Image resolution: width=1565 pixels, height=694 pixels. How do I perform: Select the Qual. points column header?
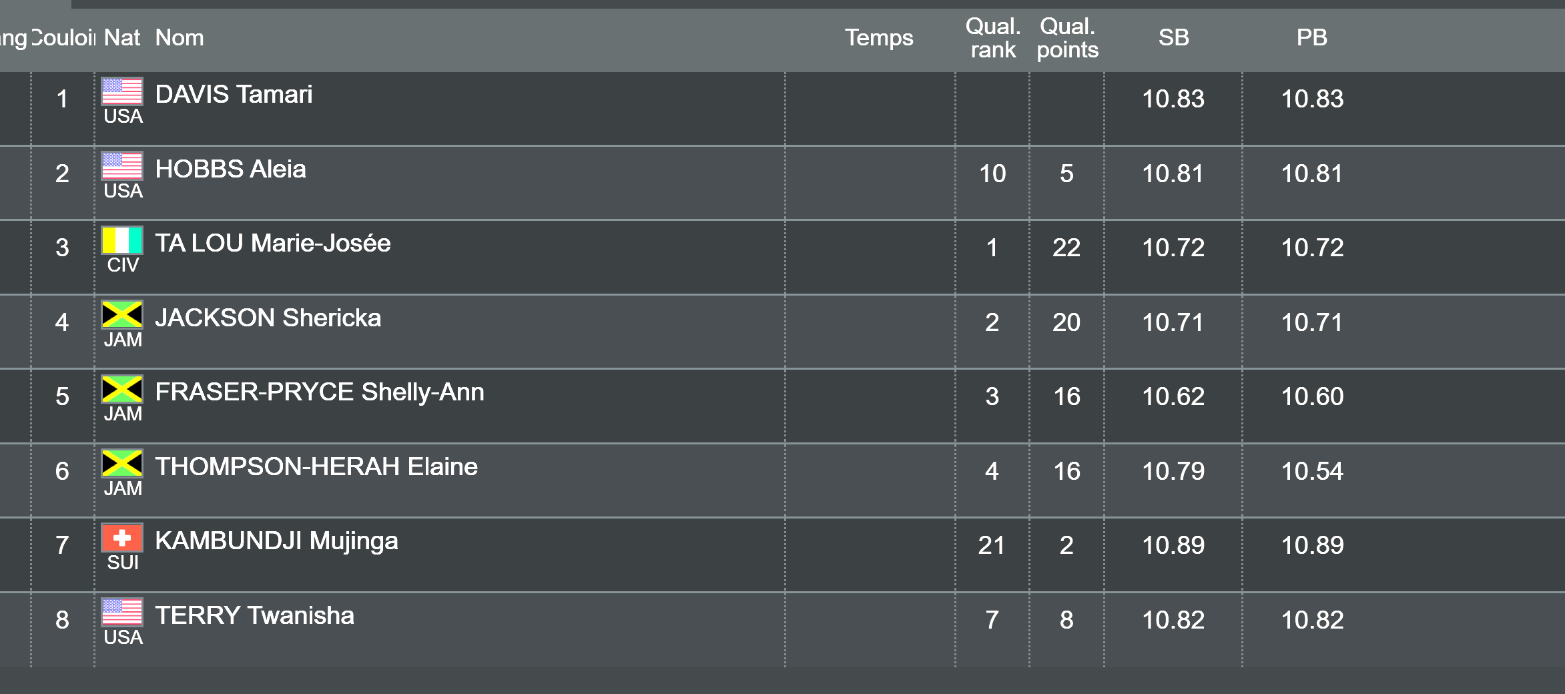[1067, 38]
